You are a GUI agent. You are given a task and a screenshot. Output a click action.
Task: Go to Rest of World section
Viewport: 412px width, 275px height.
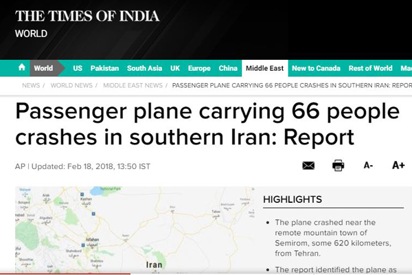coord(371,68)
